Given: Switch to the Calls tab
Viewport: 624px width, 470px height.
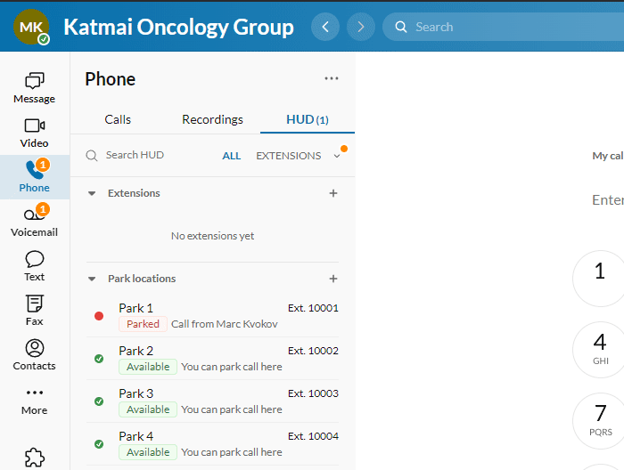Looking at the screenshot, I should (118, 119).
